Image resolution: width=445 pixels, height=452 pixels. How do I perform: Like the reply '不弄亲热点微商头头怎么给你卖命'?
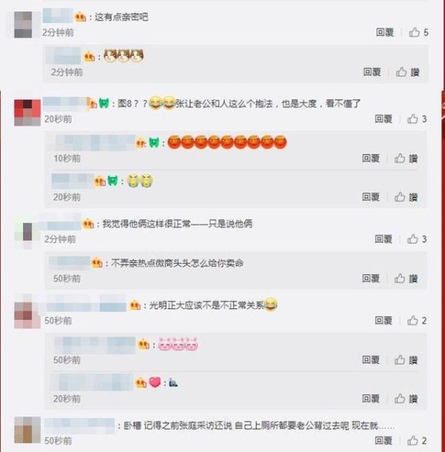pos(406,279)
